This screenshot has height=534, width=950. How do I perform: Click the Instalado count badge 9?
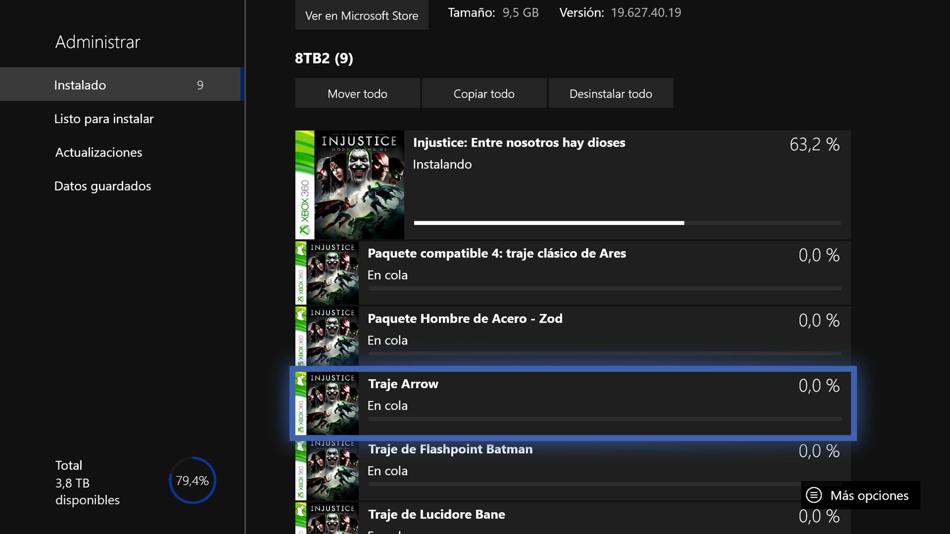pos(200,85)
